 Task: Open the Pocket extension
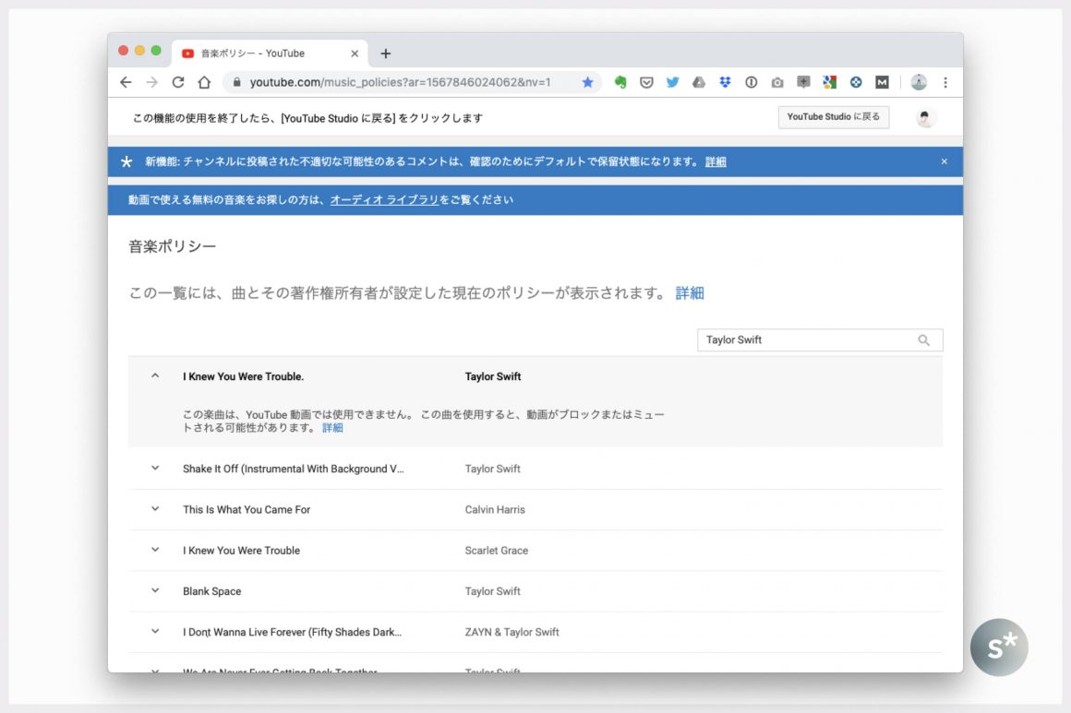646,82
